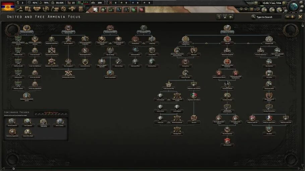305x171 pixels.
Task: Open the country flag political overview
Action: tap(8, 6)
